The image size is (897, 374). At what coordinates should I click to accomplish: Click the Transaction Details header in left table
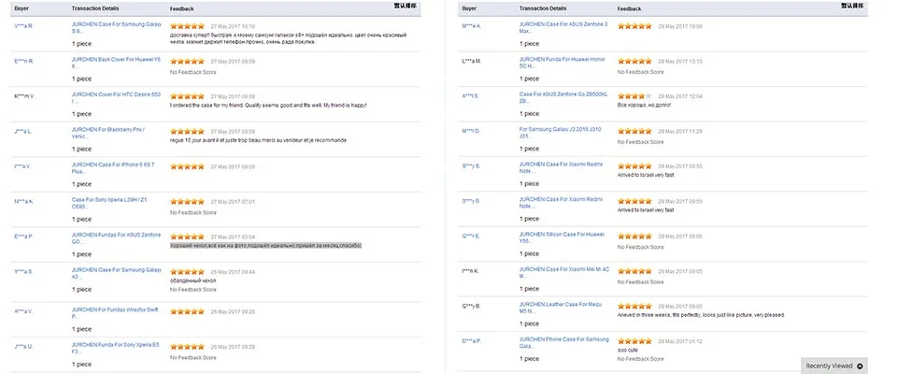pyautogui.click(x=93, y=7)
